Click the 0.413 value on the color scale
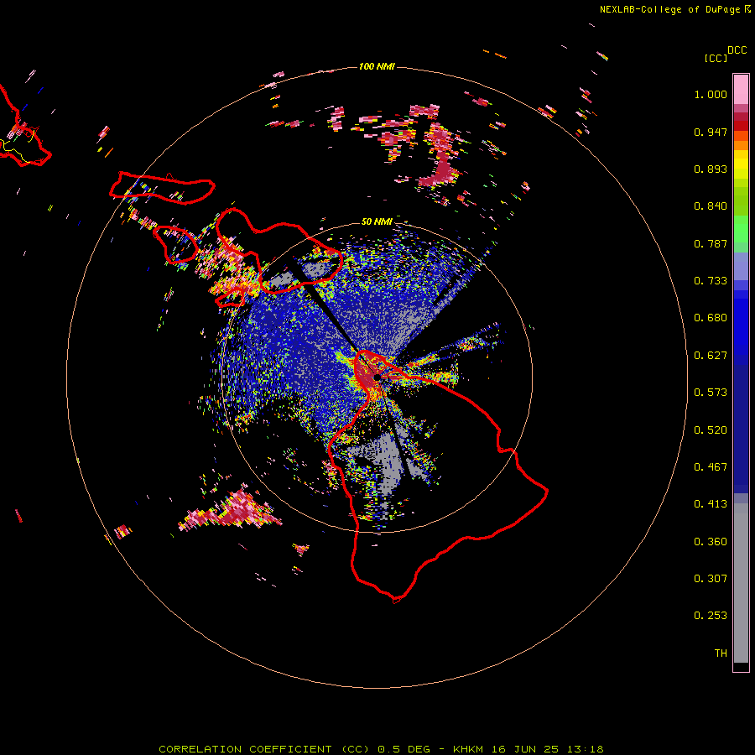This screenshot has height=755, width=755. (x=711, y=504)
